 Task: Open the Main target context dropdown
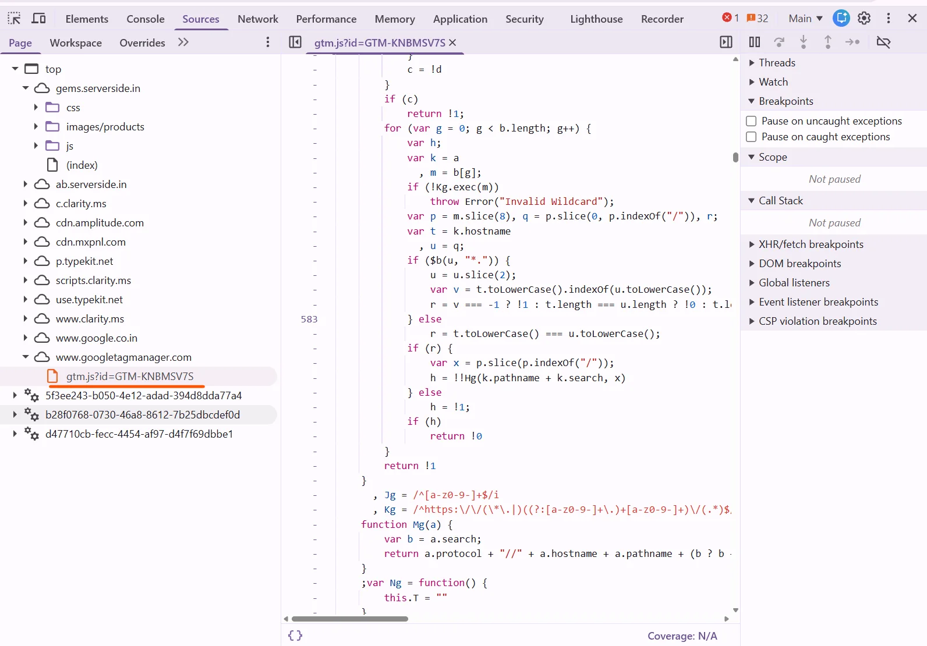click(x=805, y=19)
